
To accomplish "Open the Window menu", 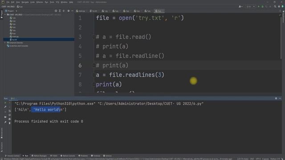I will [x=64, y=2].
